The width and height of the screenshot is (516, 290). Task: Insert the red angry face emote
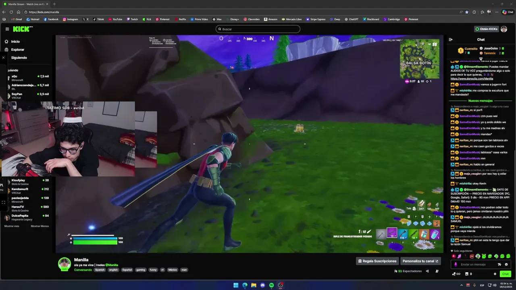[x=472, y=256]
